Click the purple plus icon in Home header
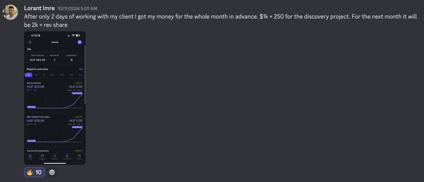The width and height of the screenshot is (424, 182). pyautogui.click(x=79, y=42)
